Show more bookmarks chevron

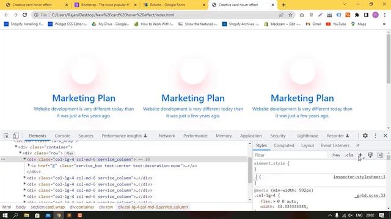tap(384, 24)
